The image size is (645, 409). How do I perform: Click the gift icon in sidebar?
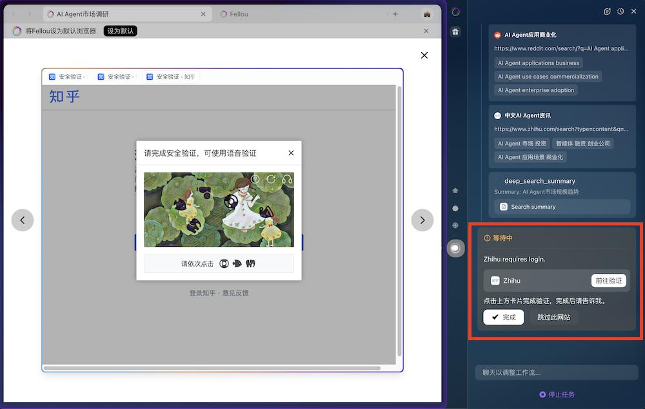tap(455, 32)
